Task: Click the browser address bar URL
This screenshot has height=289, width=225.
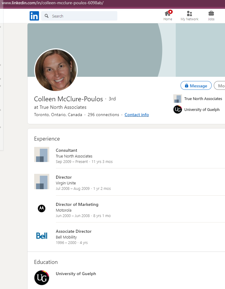Action: 53,3
